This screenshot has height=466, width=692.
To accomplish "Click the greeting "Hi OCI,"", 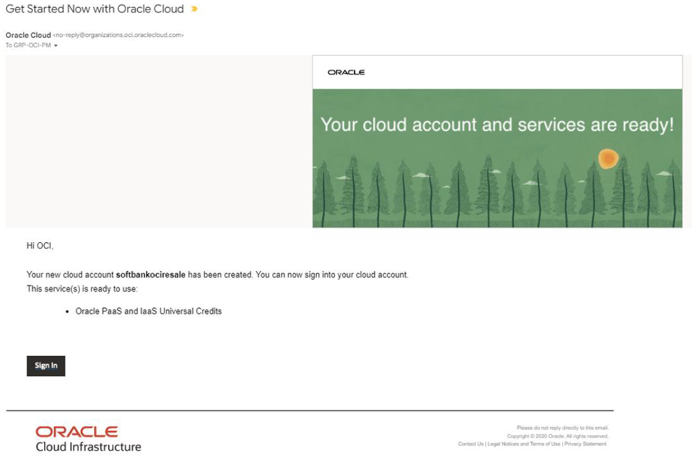I will (39, 246).
